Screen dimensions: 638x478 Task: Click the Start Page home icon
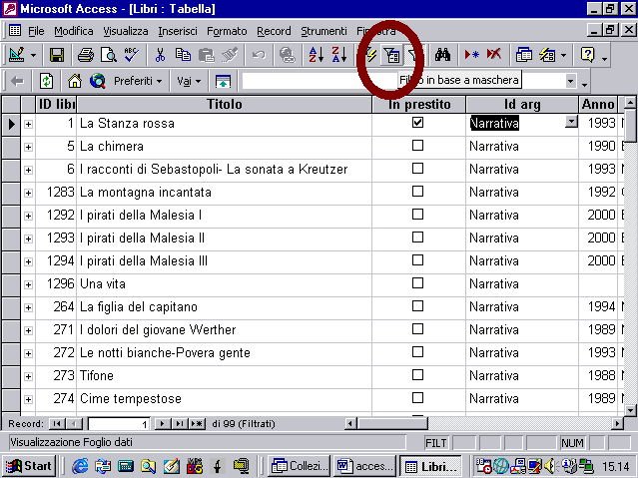click(x=75, y=81)
